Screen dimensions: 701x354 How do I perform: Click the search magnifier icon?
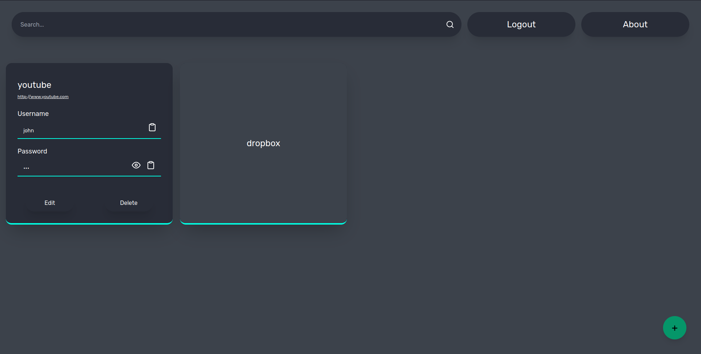click(450, 24)
